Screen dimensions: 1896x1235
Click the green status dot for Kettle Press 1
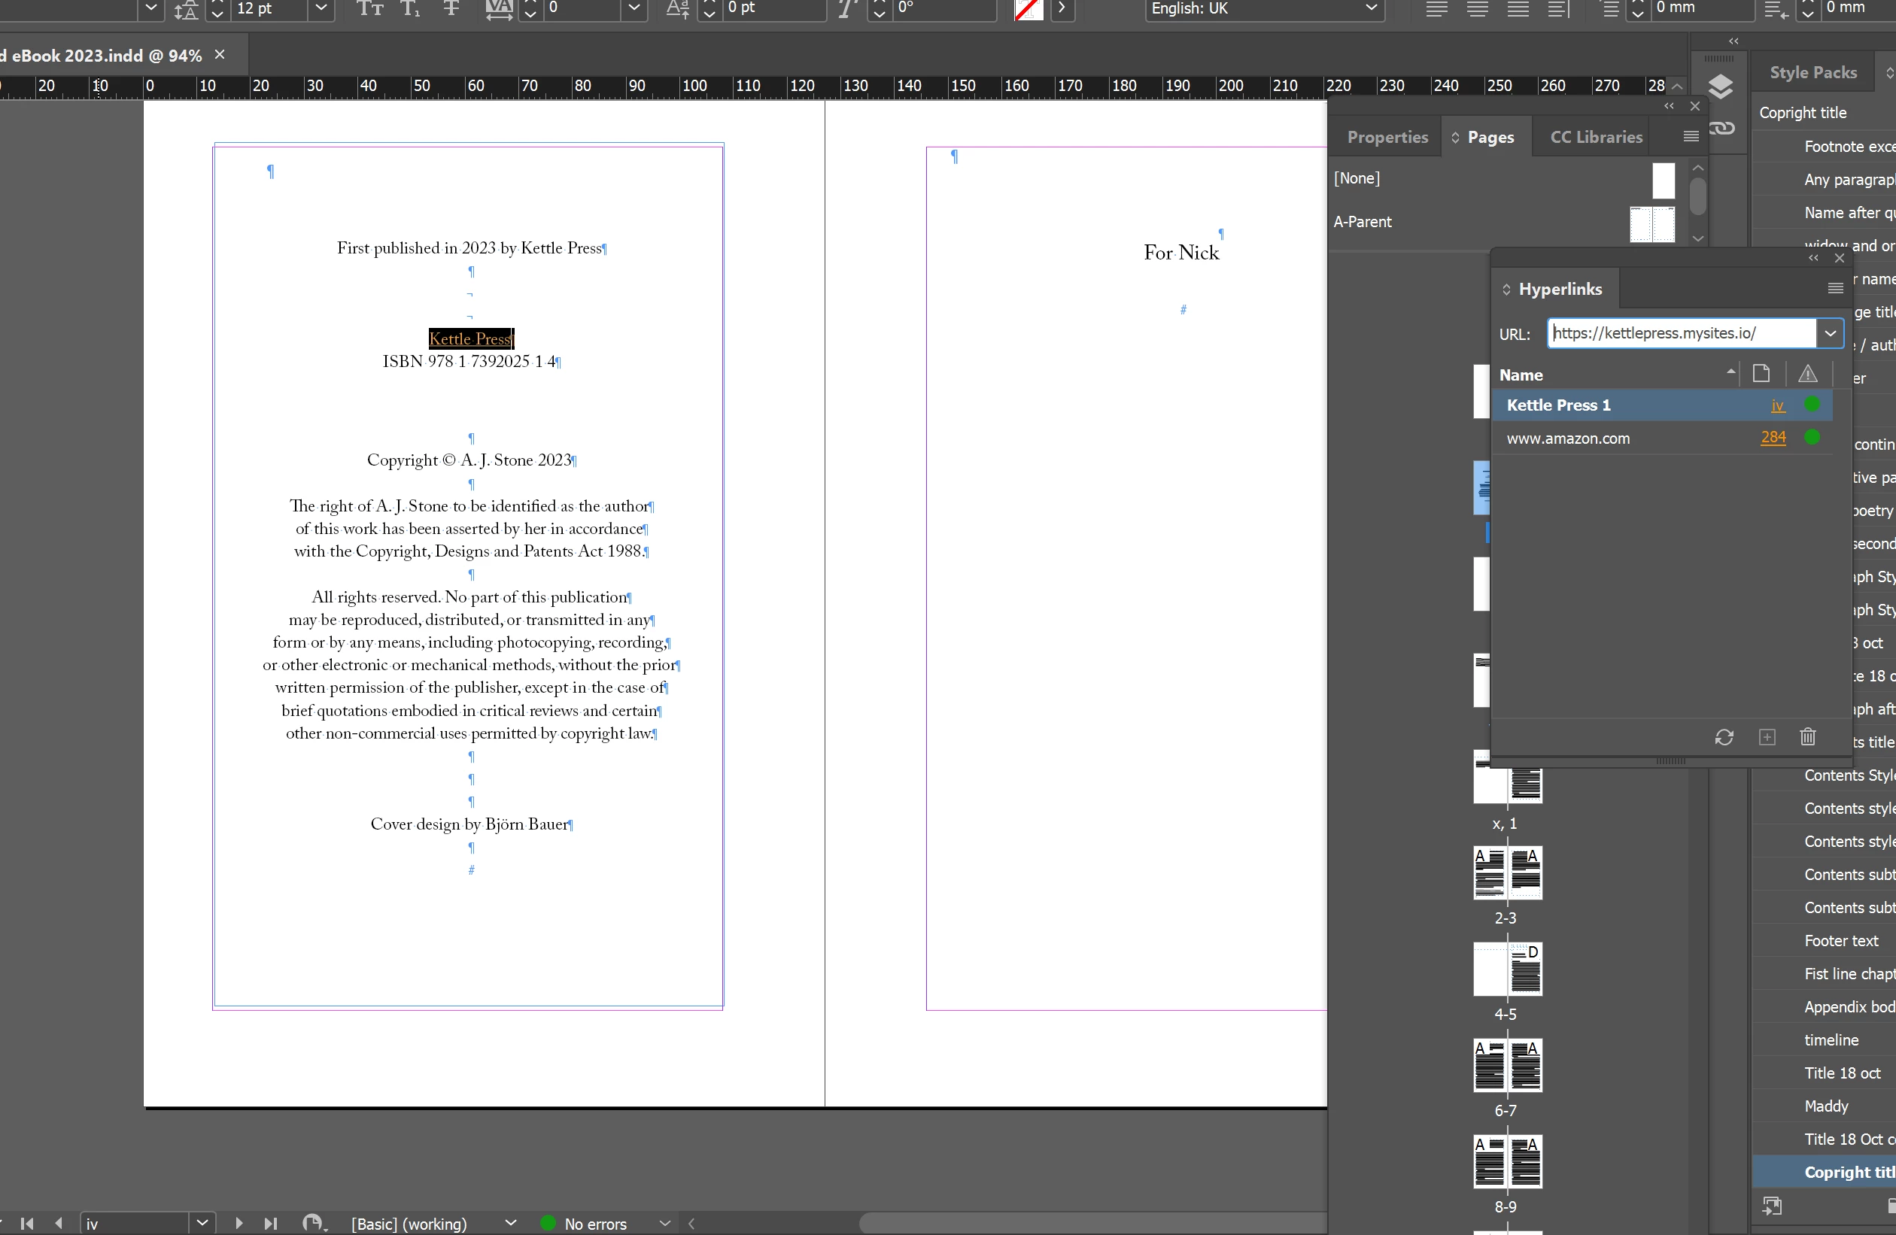click(1812, 405)
